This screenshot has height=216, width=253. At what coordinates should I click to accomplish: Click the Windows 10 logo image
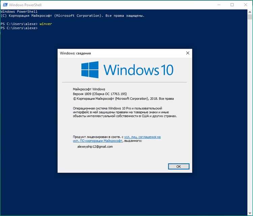coord(127,70)
